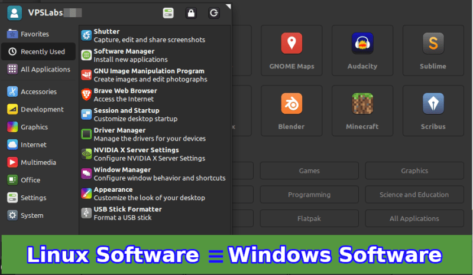473x275 pixels.
Task: Click the VPSLabs username text
Action: pyautogui.click(x=46, y=12)
